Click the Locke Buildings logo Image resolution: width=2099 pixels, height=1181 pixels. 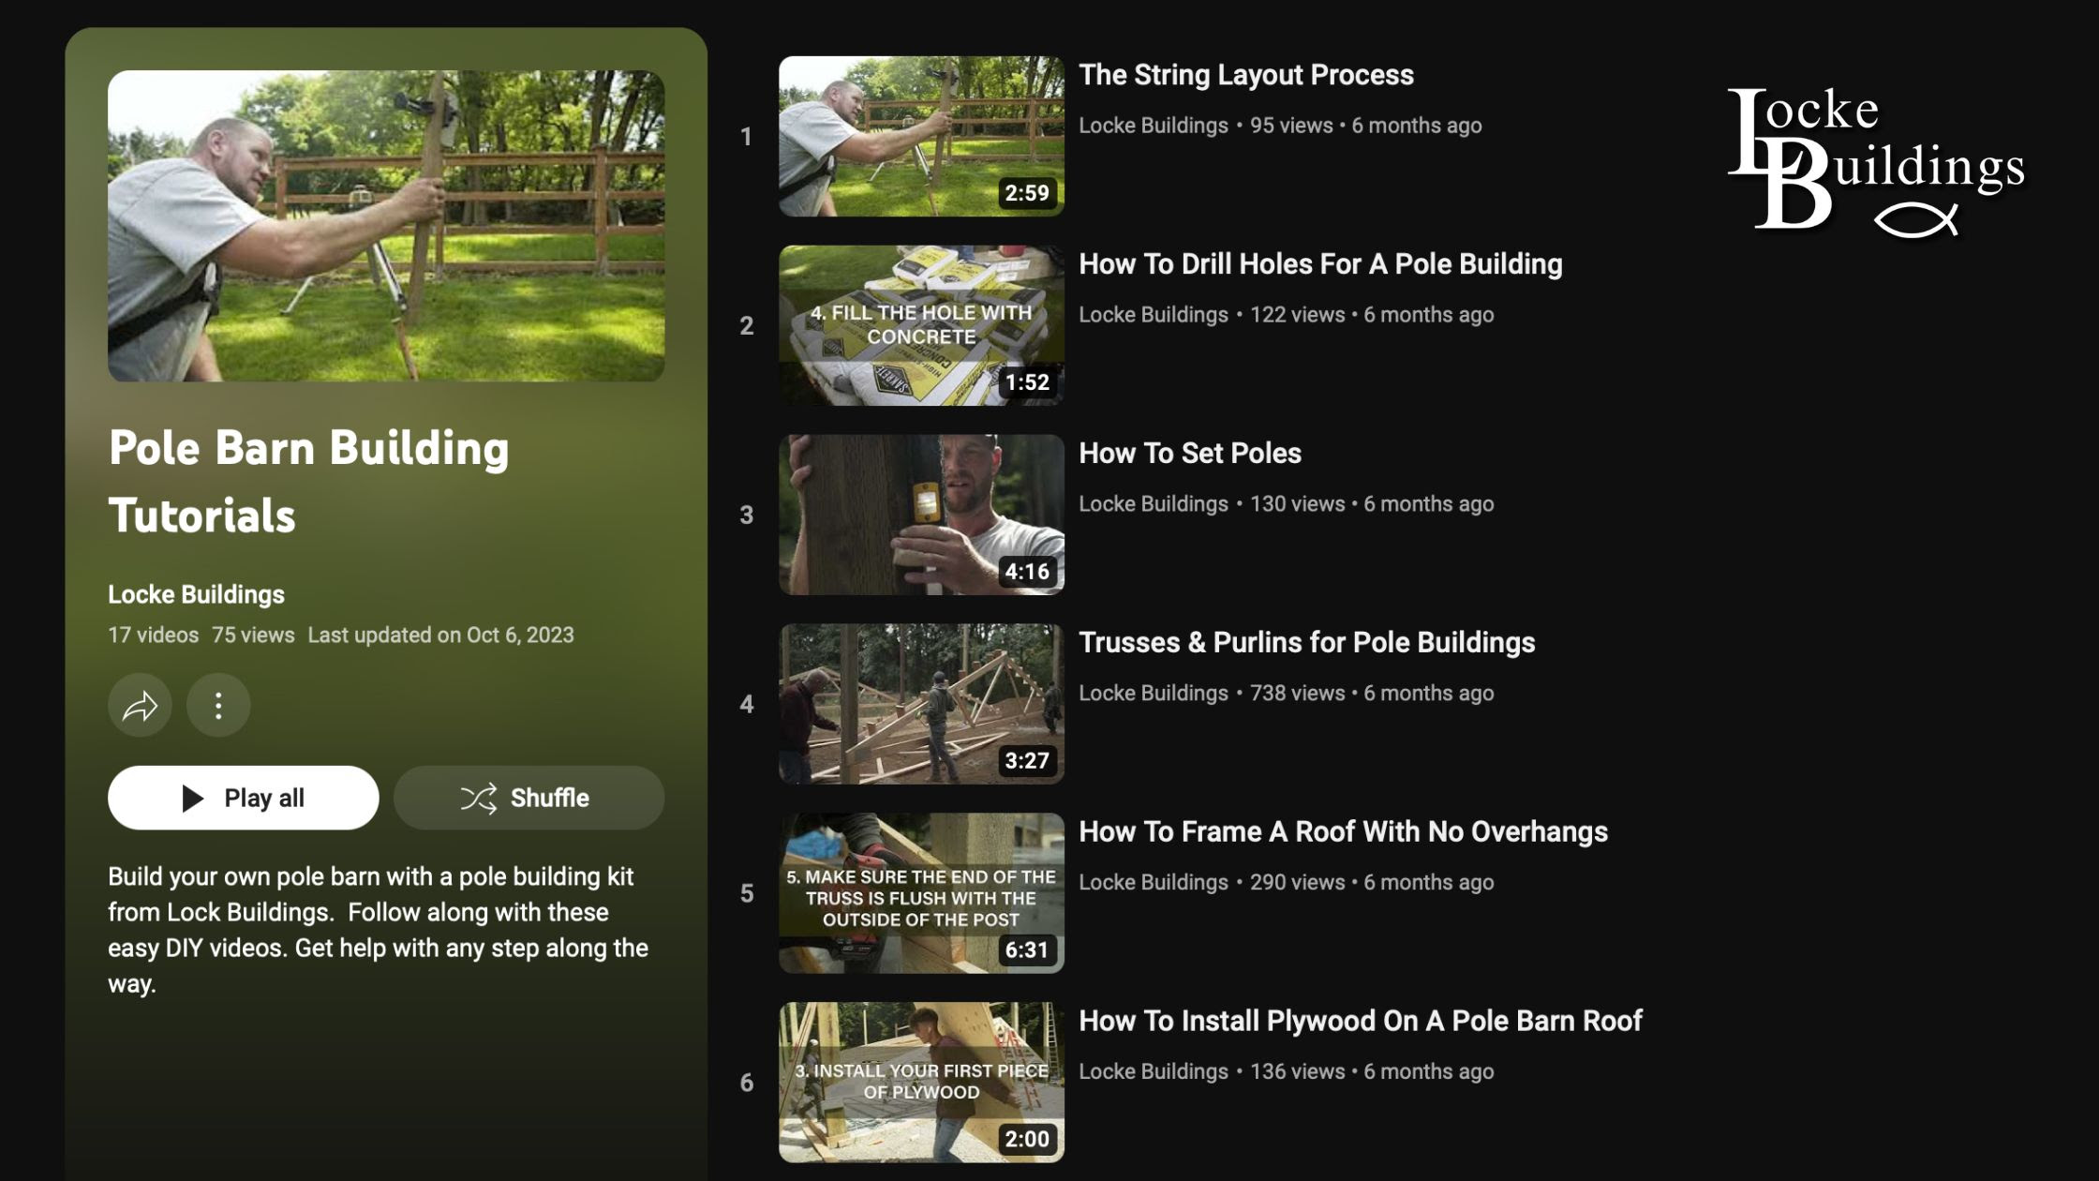[1876, 161]
